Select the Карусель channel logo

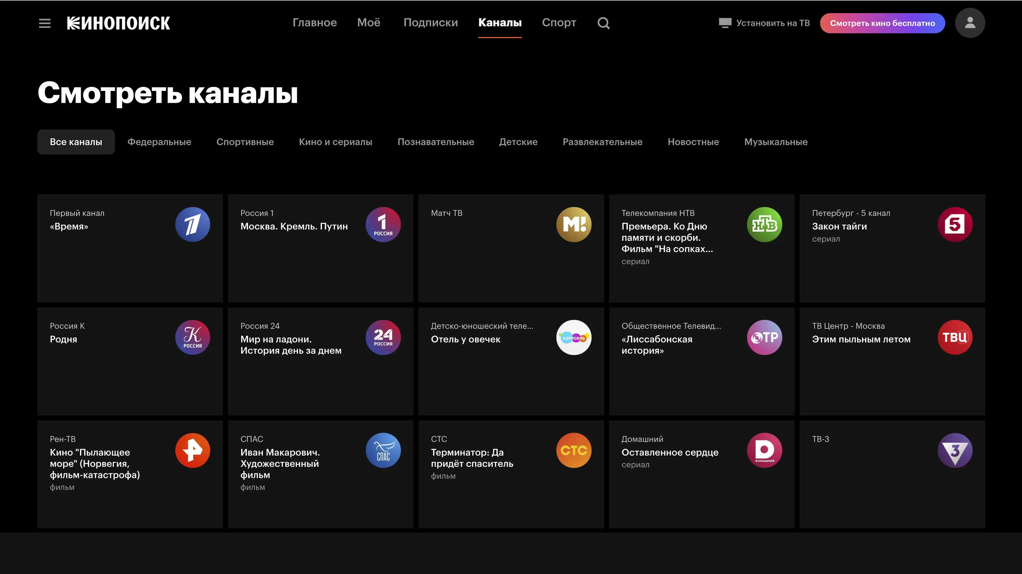[574, 337]
